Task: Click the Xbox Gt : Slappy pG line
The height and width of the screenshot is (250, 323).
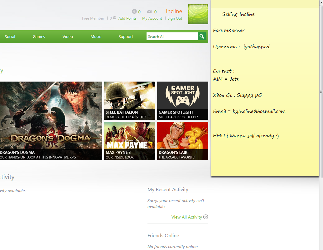Action: [x=237, y=95]
